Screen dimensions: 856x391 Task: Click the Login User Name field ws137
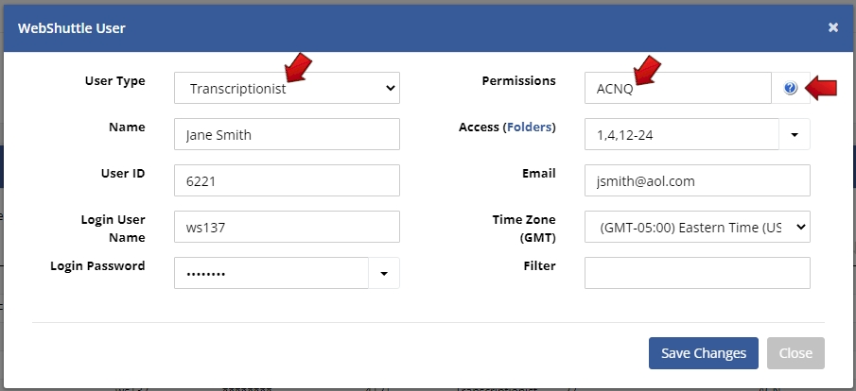(x=288, y=227)
